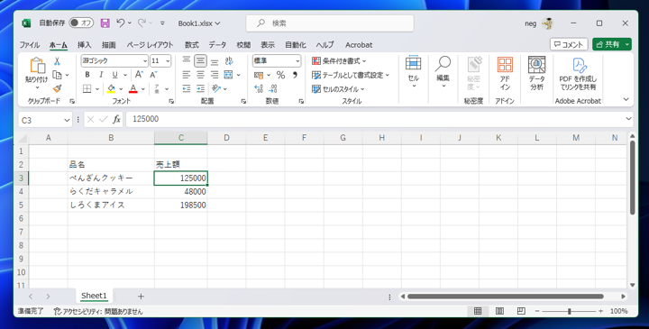Click the Save floppy disk icon
Image resolution: width=649 pixels, height=329 pixels.
105,23
